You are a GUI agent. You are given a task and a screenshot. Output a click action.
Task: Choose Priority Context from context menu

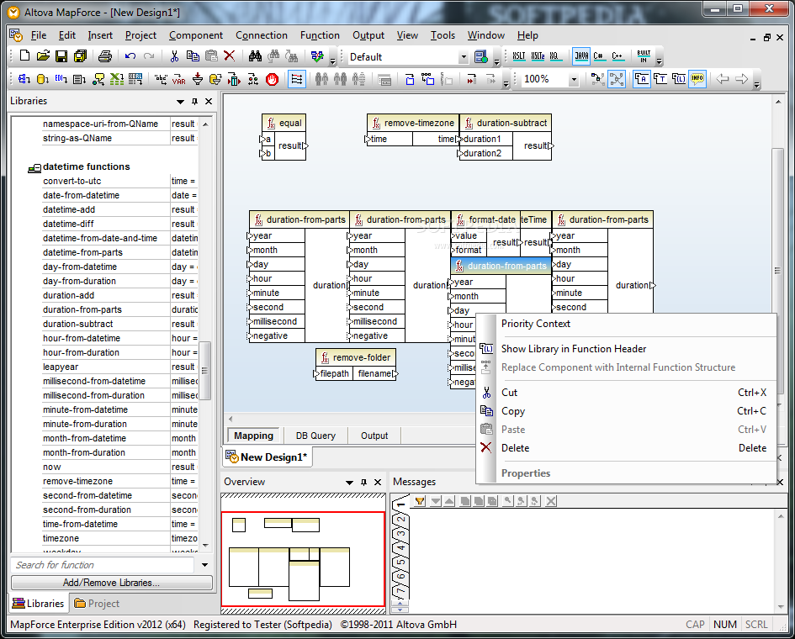(x=626, y=324)
